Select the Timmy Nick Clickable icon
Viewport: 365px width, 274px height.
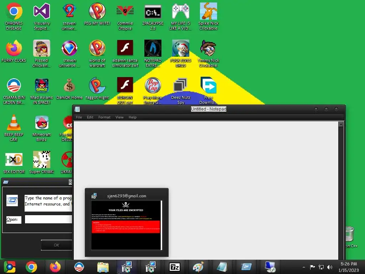point(208,54)
